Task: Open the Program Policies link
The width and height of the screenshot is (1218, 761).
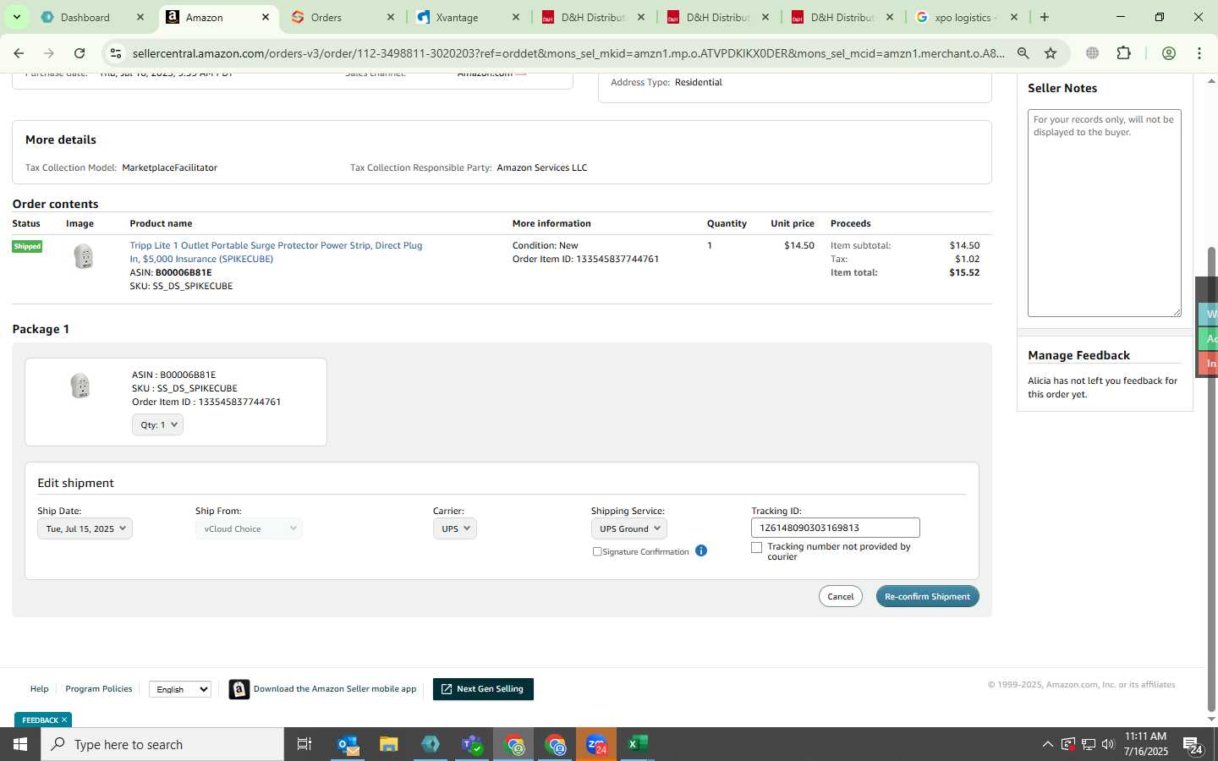Action: pyautogui.click(x=99, y=688)
